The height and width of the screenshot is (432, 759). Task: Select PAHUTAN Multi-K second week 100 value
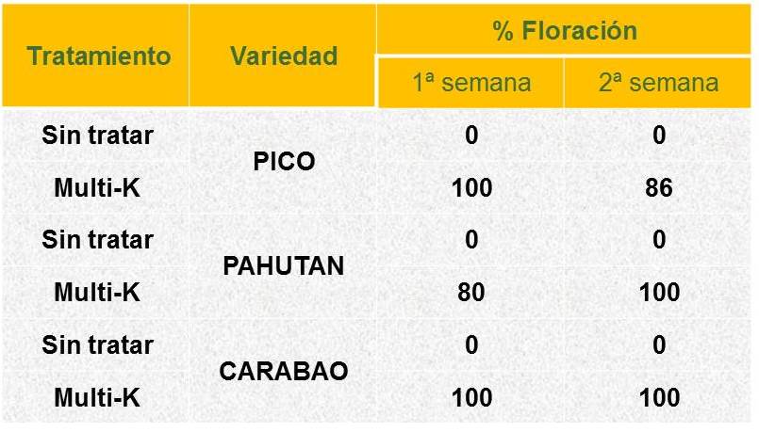659,293
